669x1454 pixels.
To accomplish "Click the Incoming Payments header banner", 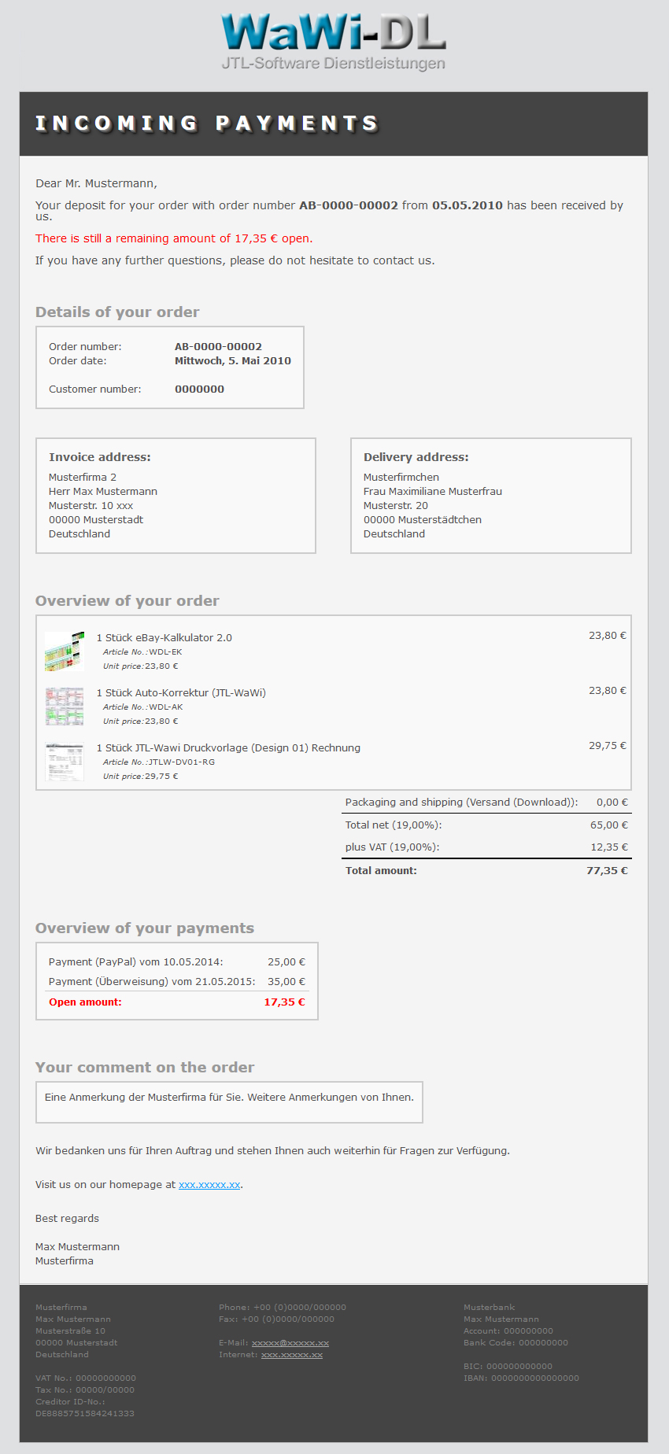I will 334,124.
